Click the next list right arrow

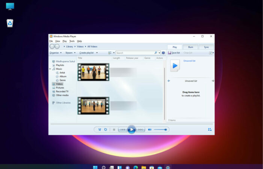click(x=213, y=81)
